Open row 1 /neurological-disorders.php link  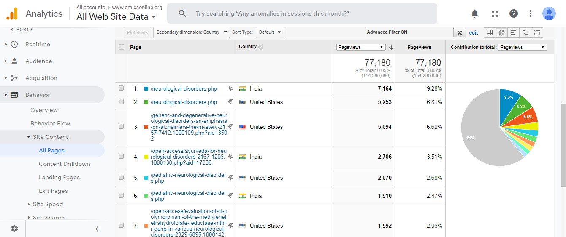184,88
